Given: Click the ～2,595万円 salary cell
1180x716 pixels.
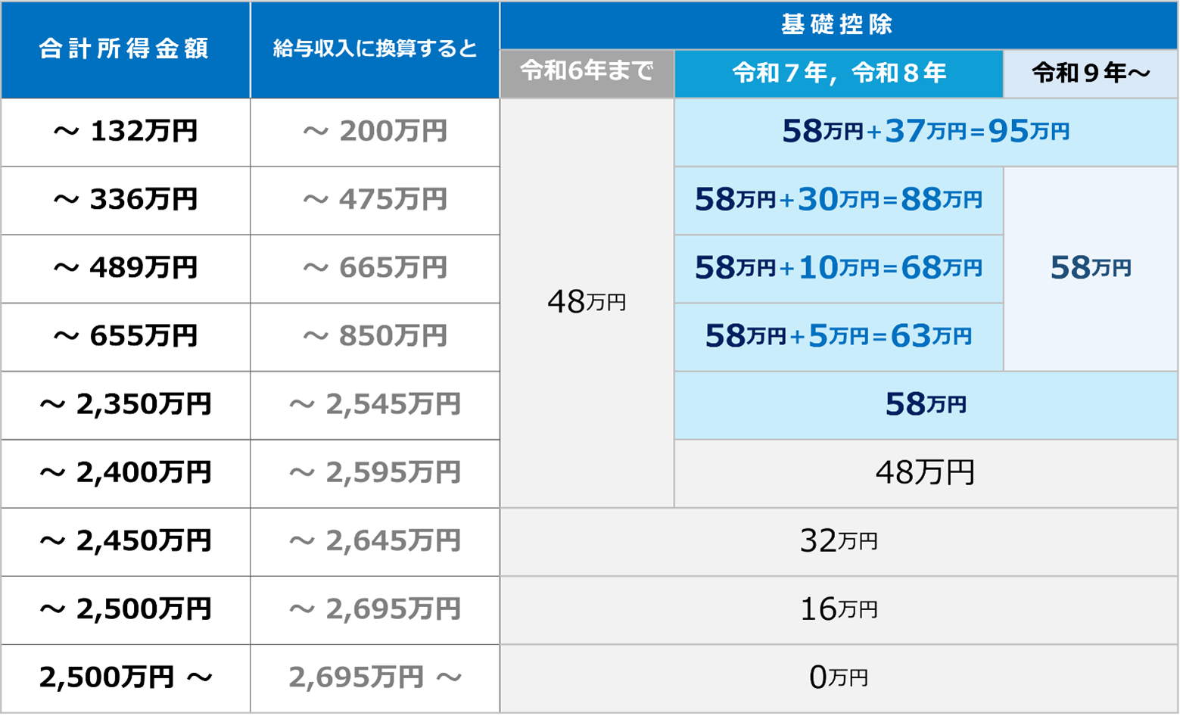Looking at the screenshot, I should [x=375, y=473].
